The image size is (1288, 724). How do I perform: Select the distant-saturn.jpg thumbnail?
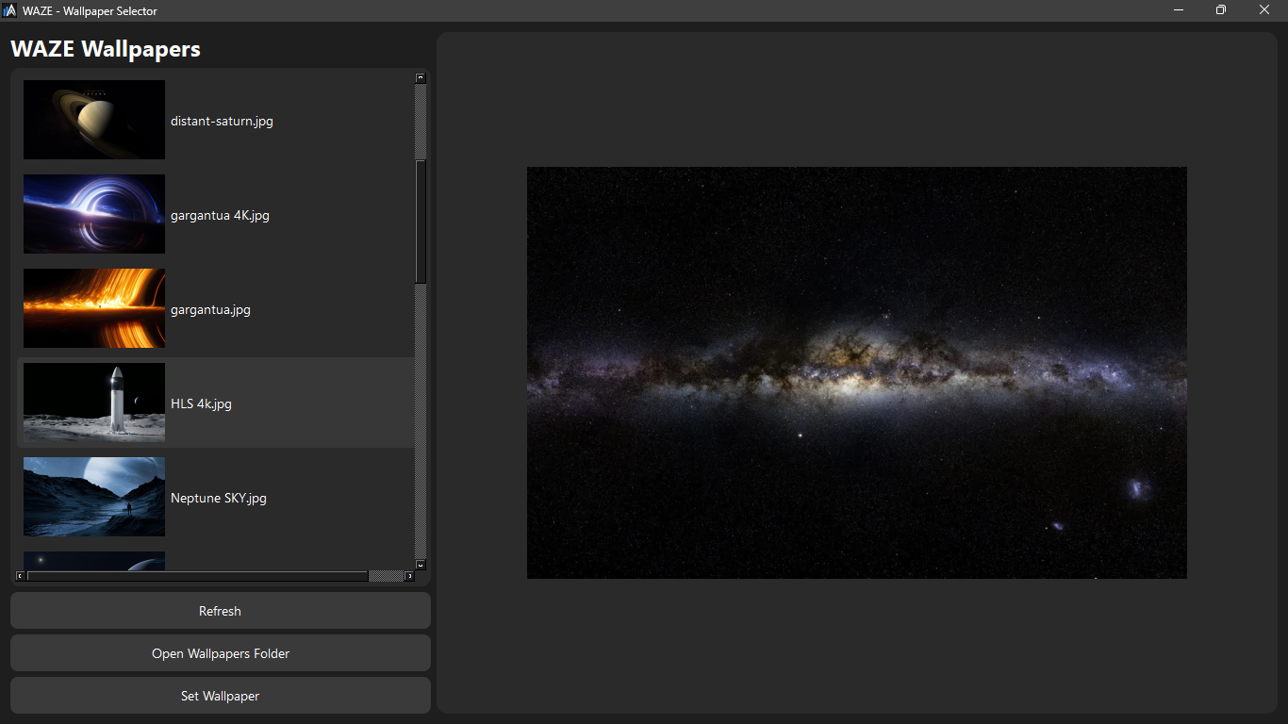94,120
